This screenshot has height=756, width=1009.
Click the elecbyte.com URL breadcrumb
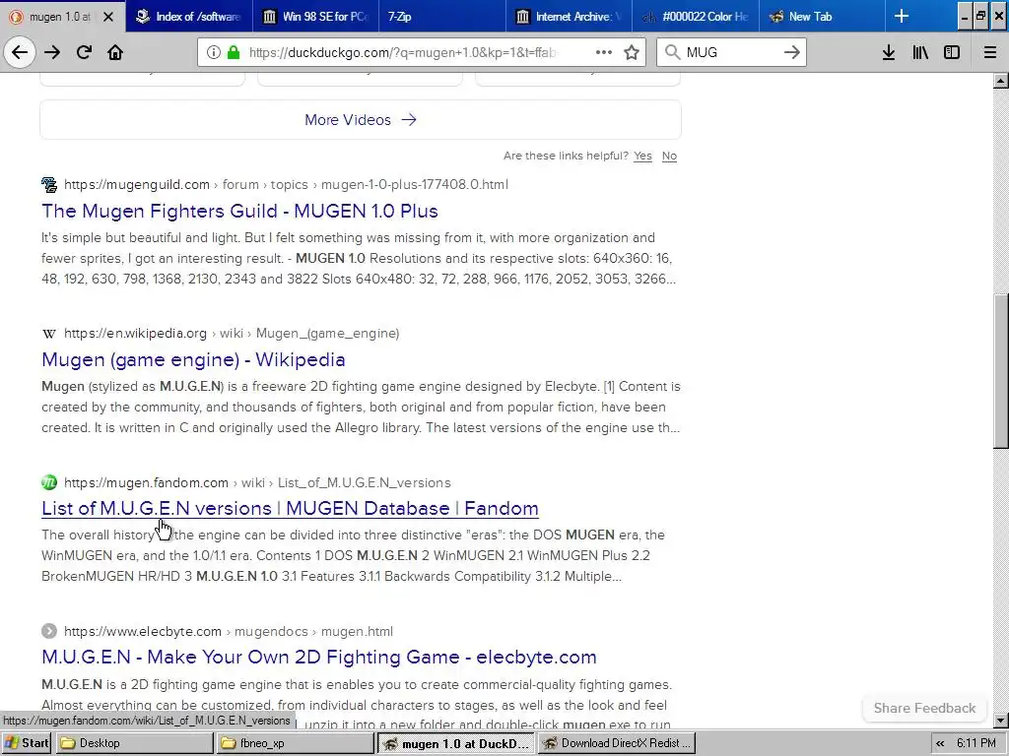[228, 631]
